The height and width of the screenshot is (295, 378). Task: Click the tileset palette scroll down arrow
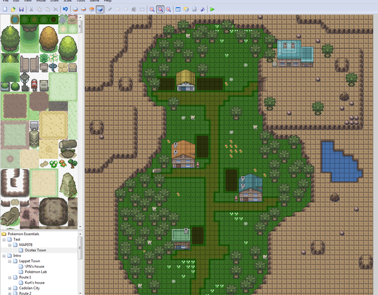[x=80, y=227]
